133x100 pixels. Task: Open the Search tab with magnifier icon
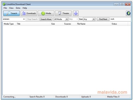pyautogui.click(x=11, y=13)
